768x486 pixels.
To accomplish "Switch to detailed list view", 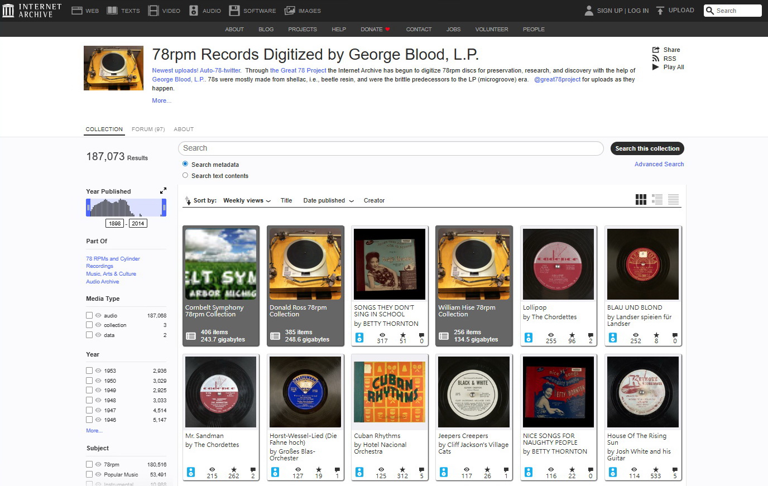I will tap(657, 200).
